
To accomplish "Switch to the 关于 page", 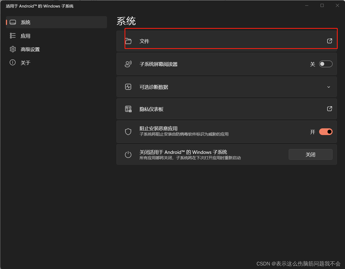I will [56, 63].
